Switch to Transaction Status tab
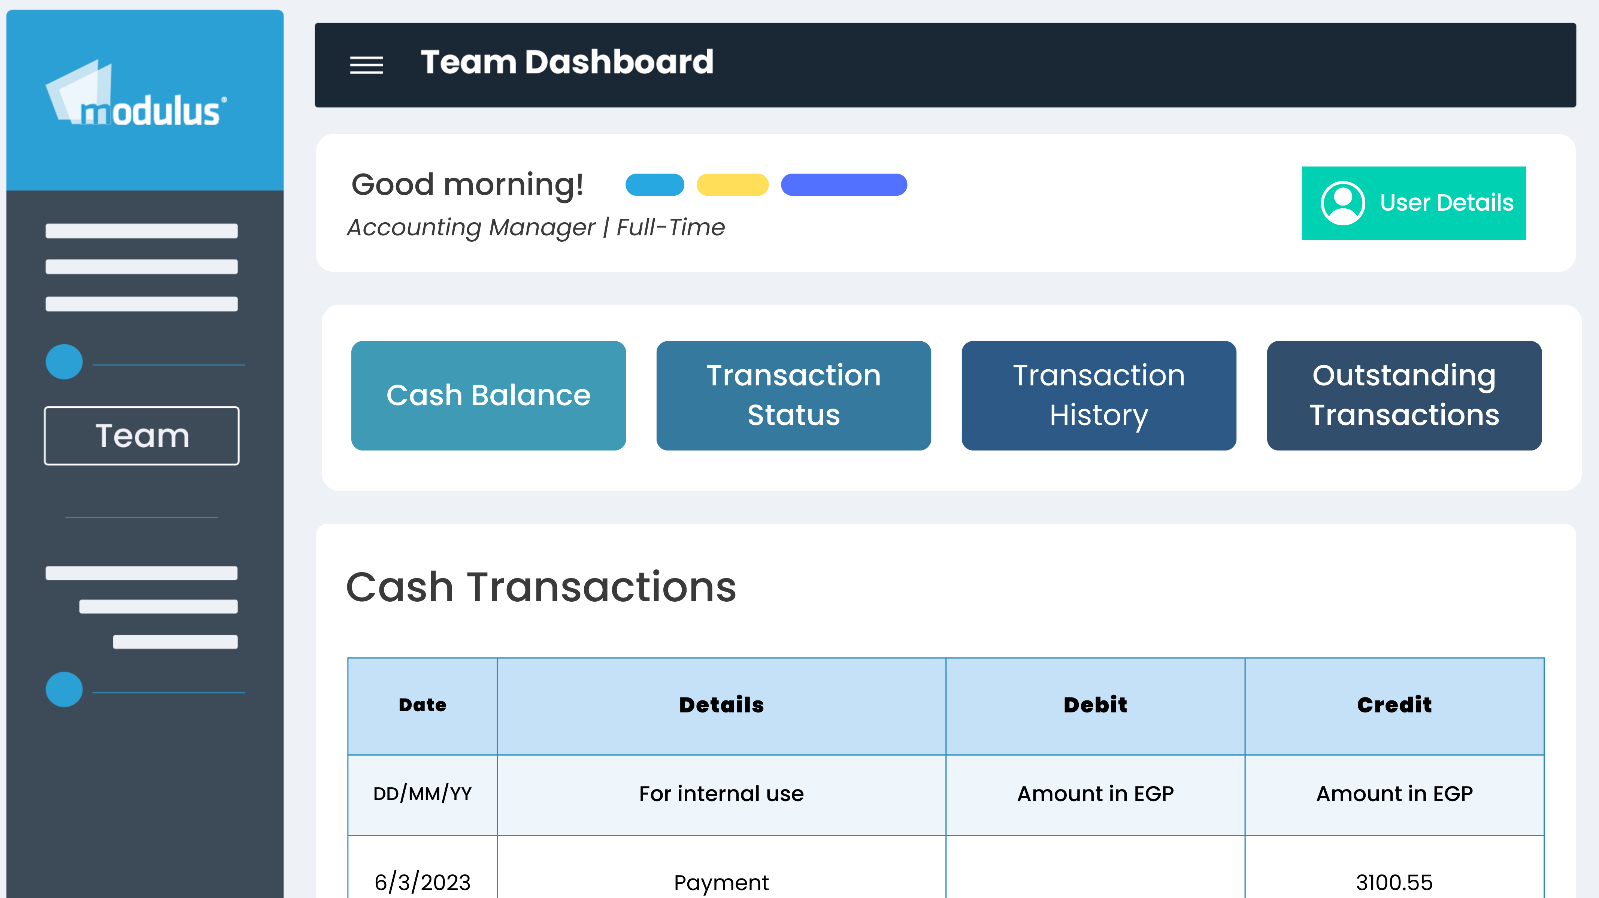The width and height of the screenshot is (1599, 898). pos(793,395)
